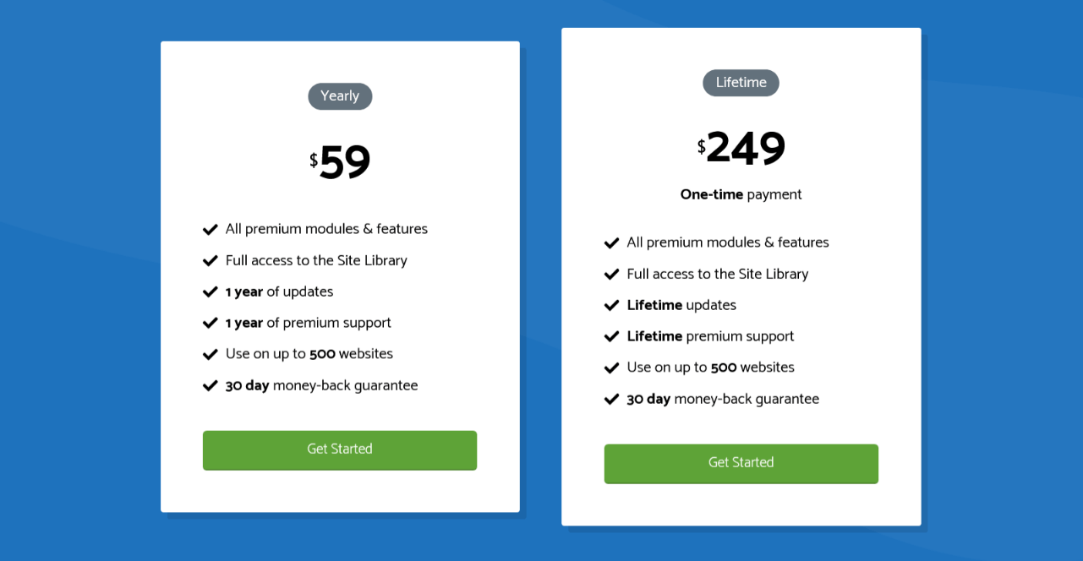Click checkmark next to 1 year of premium support

(x=211, y=324)
